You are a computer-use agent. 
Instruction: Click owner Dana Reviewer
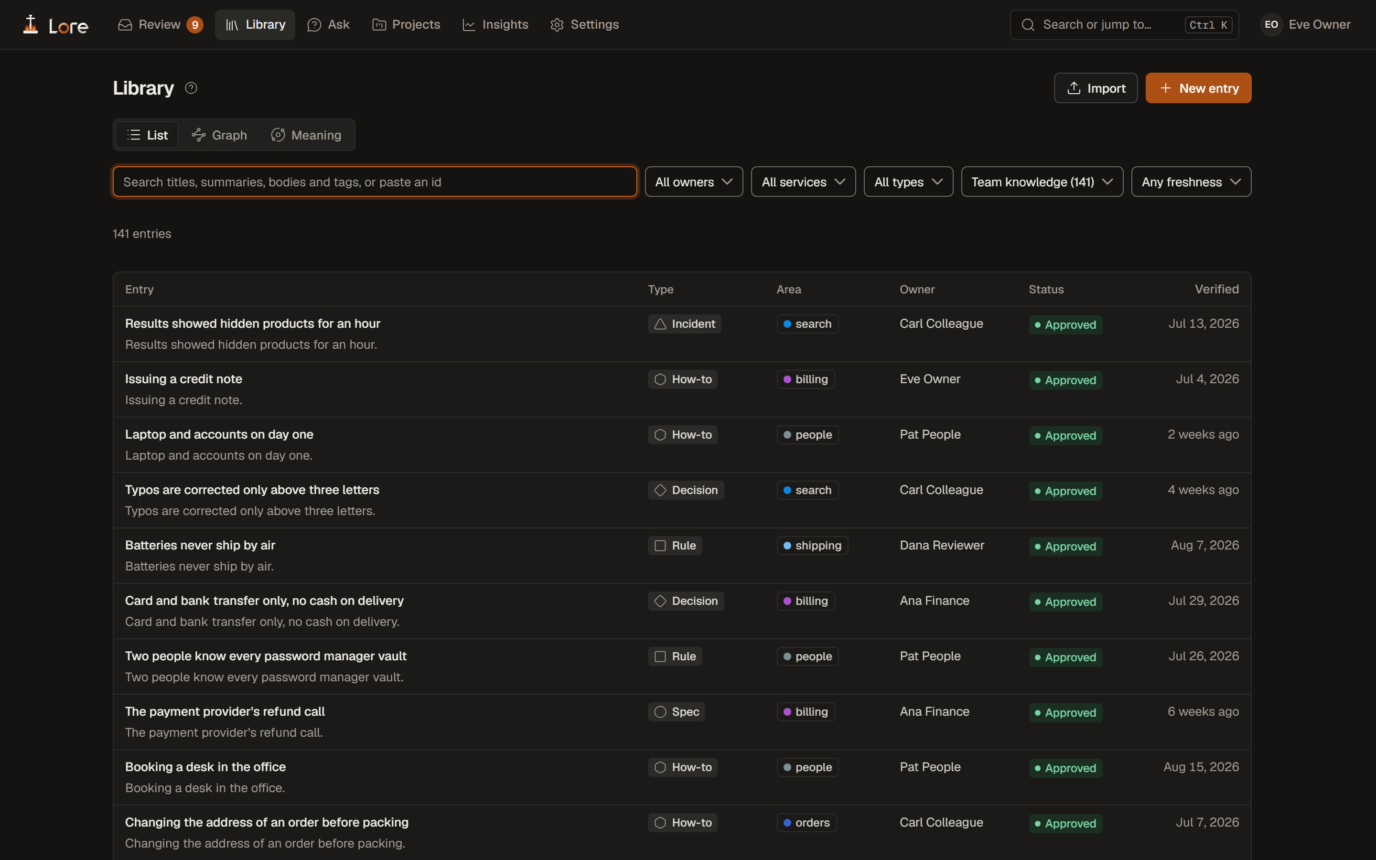point(942,545)
